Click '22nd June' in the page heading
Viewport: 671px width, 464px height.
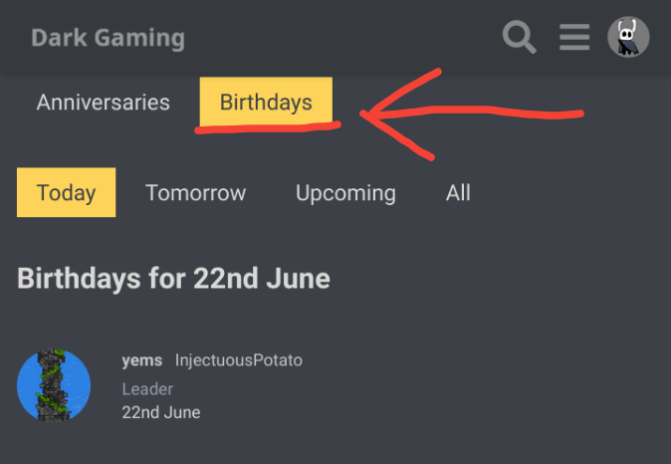click(x=262, y=278)
